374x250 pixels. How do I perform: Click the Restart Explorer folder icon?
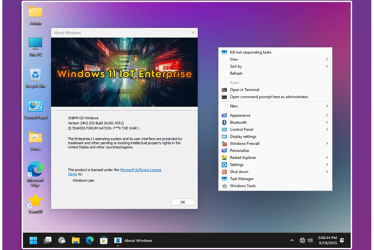point(224,158)
